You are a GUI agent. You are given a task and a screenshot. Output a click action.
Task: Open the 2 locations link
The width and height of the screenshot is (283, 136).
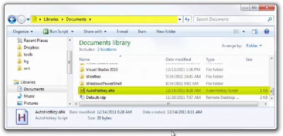coord(107,49)
